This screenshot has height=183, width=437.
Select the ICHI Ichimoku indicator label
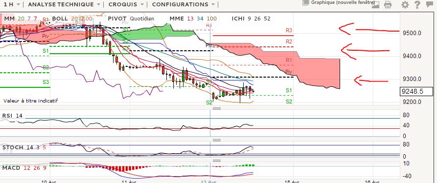click(239, 19)
